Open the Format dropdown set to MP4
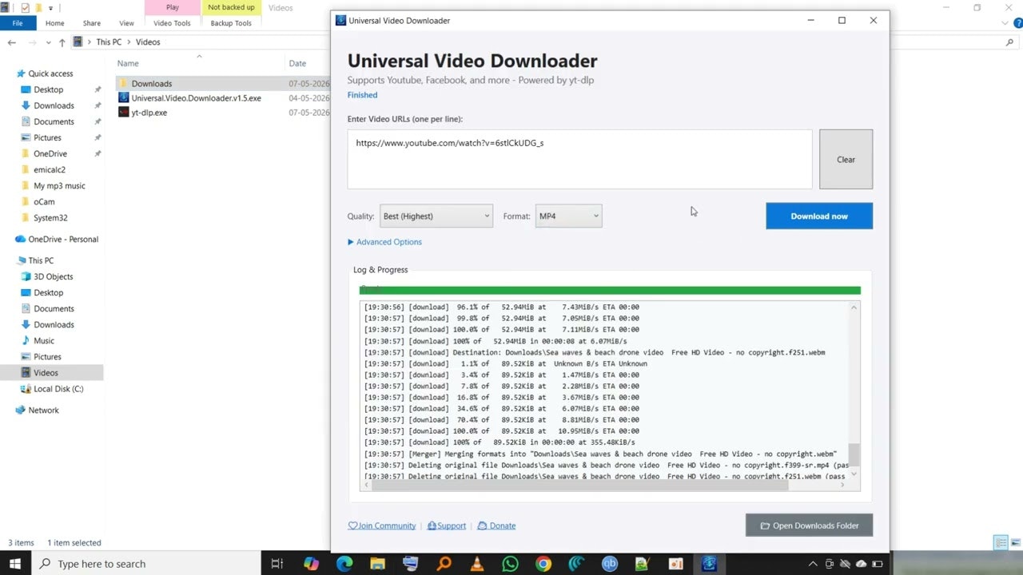Screen dimensions: 1023x575 pyautogui.click(x=568, y=216)
